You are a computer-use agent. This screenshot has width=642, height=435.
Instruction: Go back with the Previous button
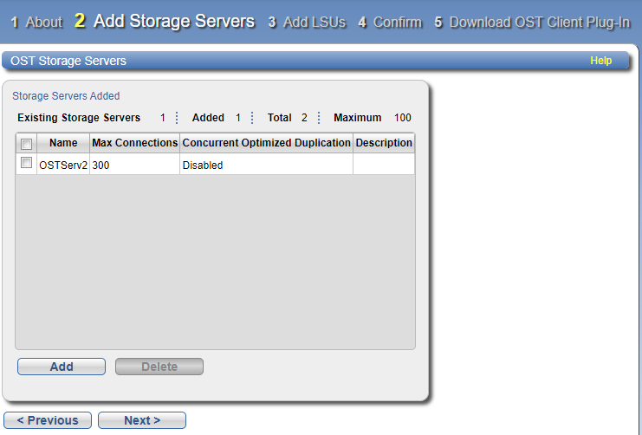[x=48, y=420]
